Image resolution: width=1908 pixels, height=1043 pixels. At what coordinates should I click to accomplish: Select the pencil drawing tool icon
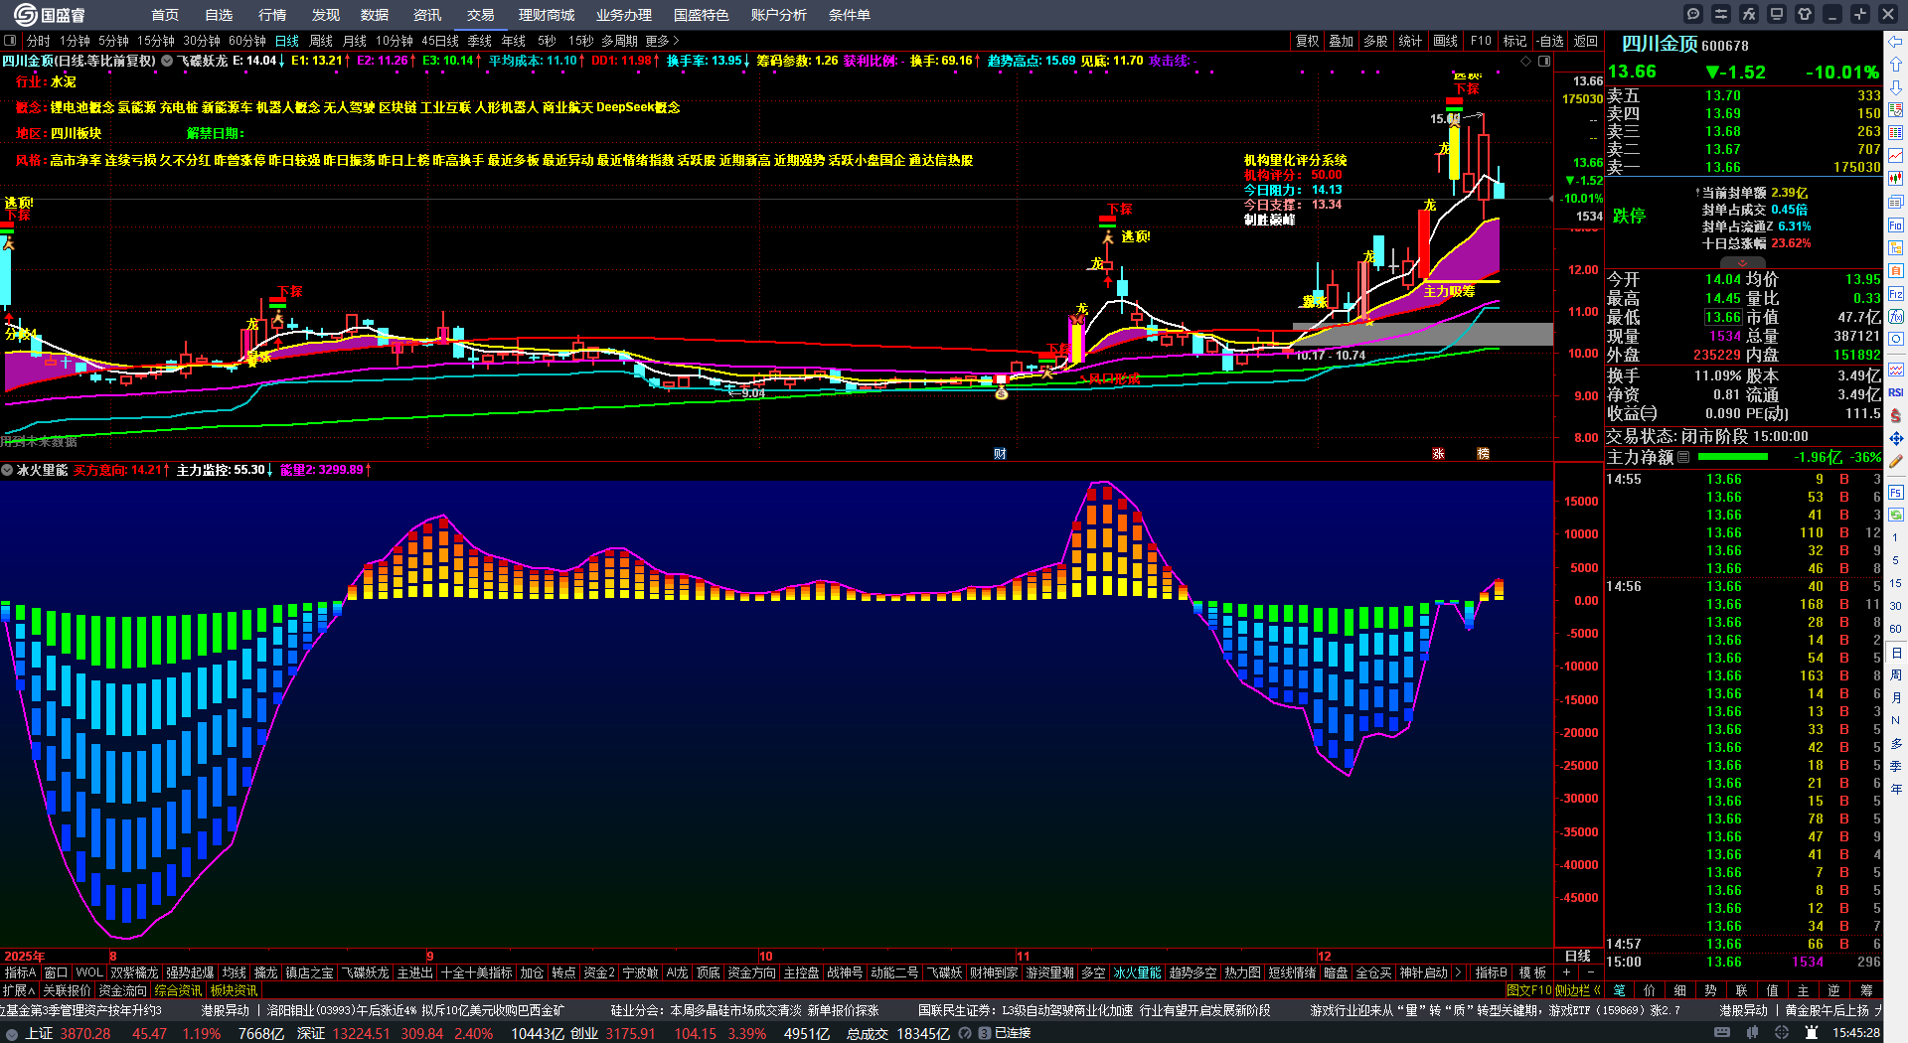pos(1896,462)
